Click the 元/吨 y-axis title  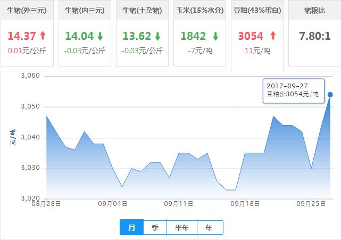(13, 137)
